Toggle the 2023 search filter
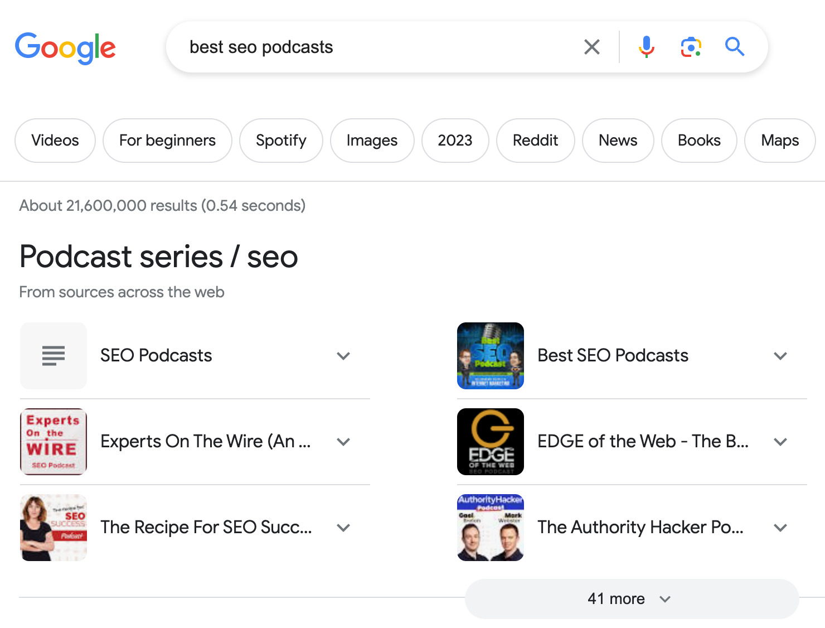The width and height of the screenshot is (825, 628). [455, 141]
